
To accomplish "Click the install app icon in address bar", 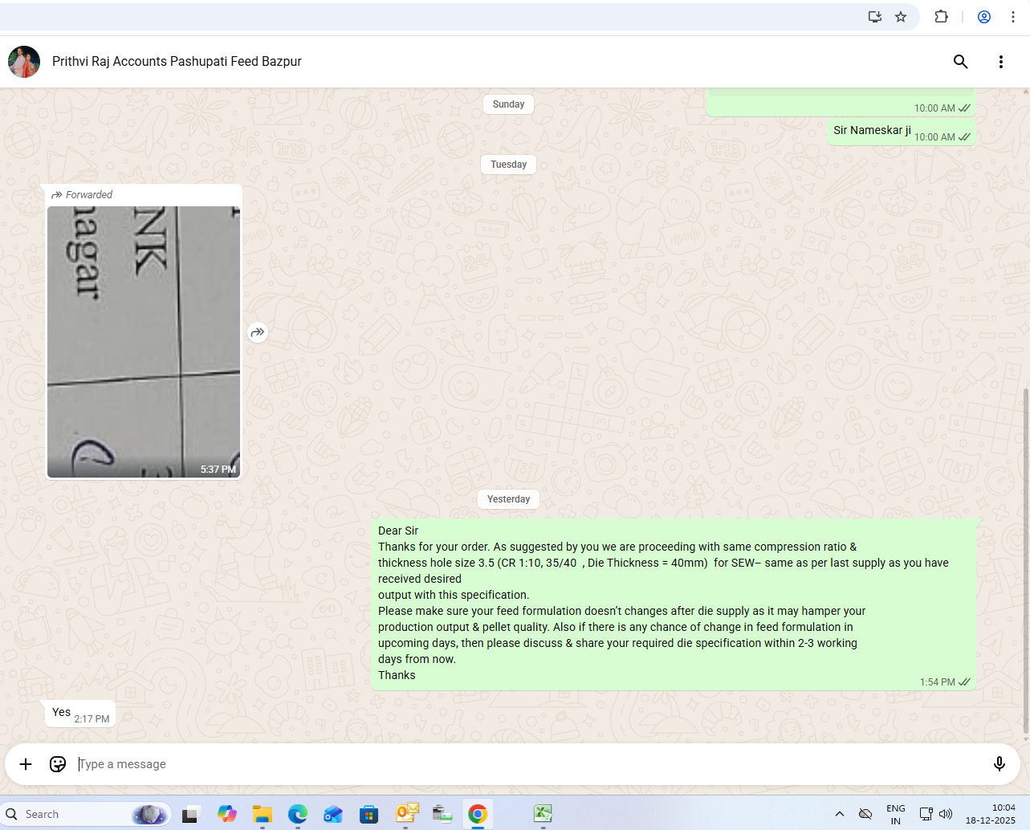I will click(875, 17).
